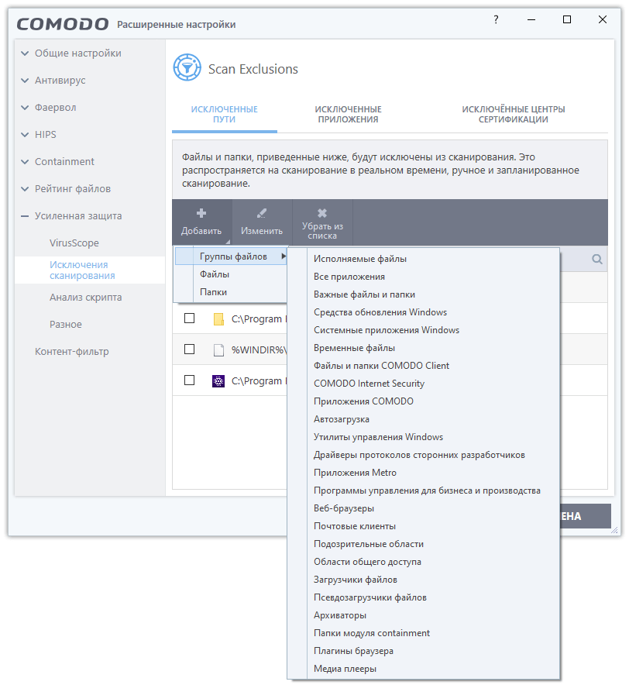The height and width of the screenshot is (685, 629).
Task: Expand the Антивирус section in sidebar
Action: point(60,81)
